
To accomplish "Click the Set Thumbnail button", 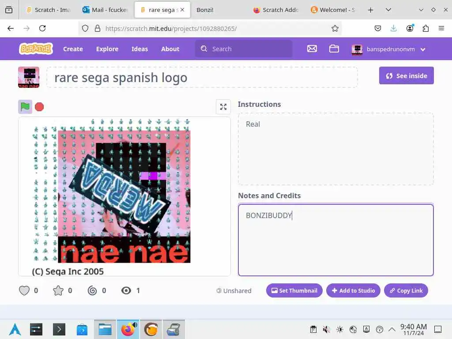I will click(x=294, y=290).
